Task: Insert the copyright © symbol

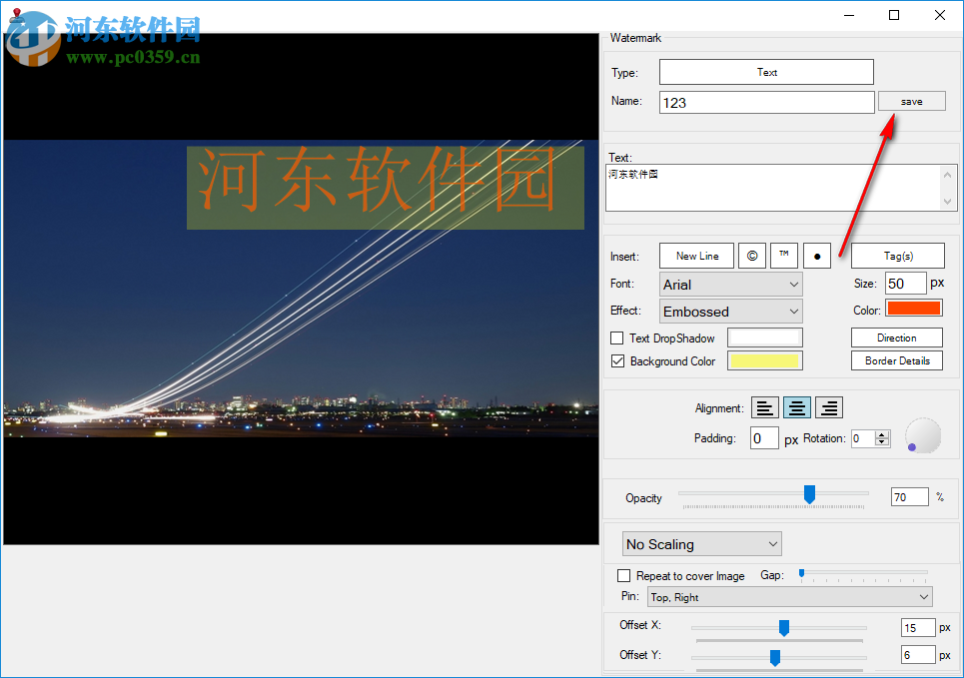Action: pyautogui.click(x=751, y=256)
